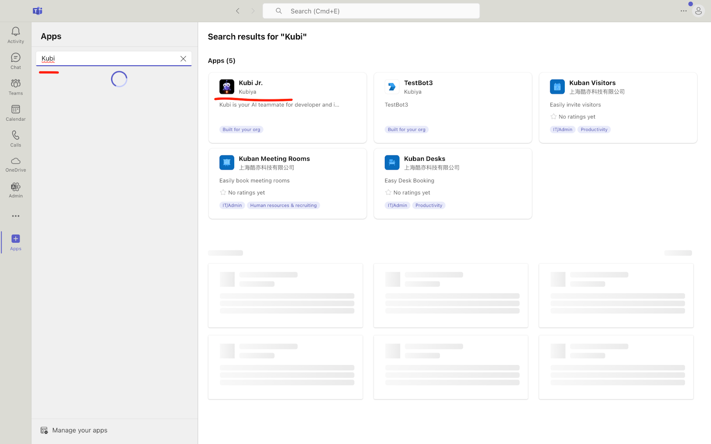Open the Kubi Jr. app title

click(251, 83)
